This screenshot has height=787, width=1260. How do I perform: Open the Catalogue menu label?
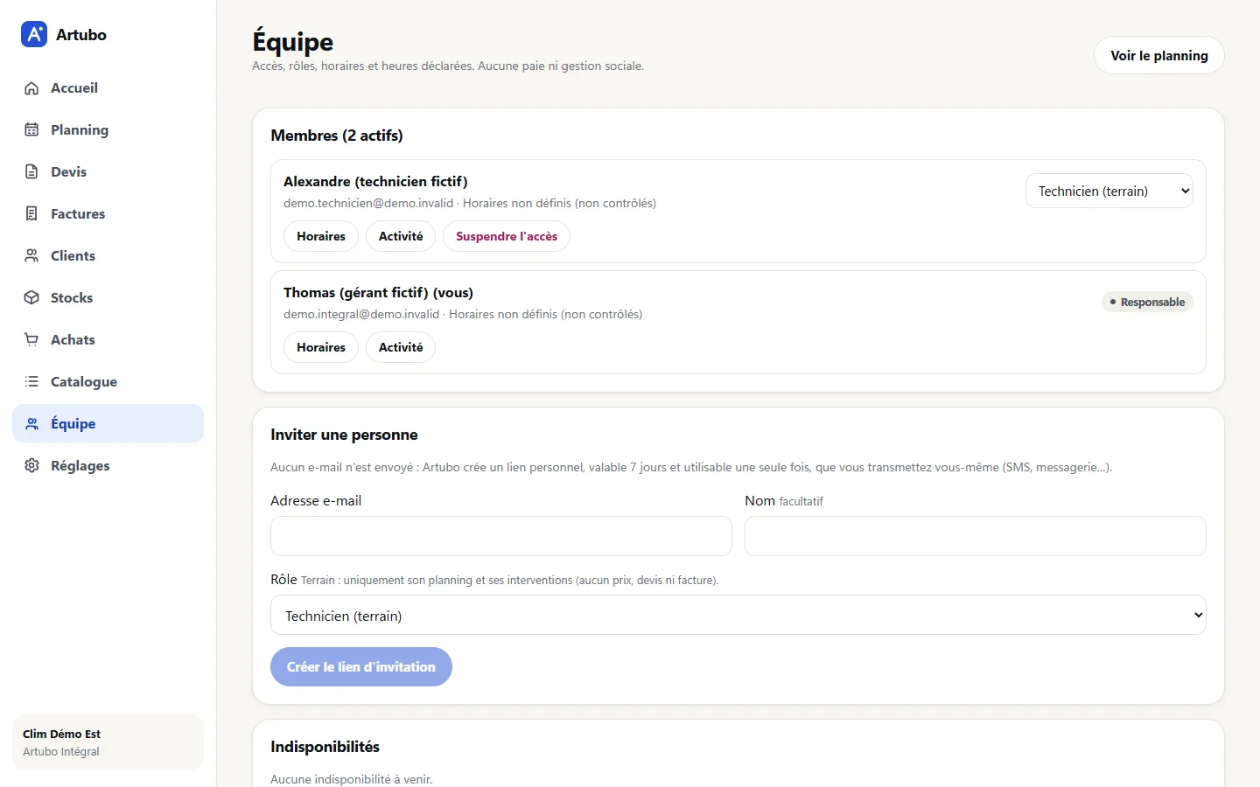click(x=84, y=382)
